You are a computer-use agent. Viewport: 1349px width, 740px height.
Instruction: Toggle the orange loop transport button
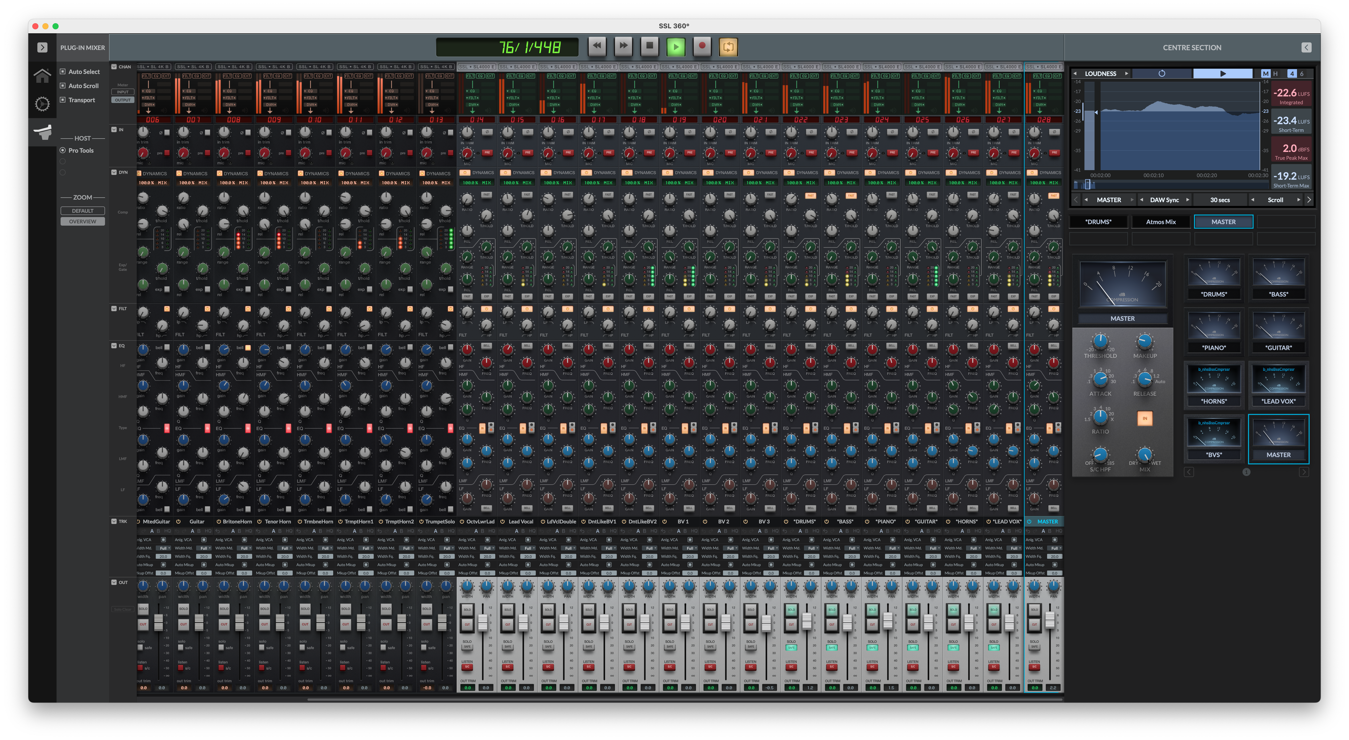pos(729,47)
